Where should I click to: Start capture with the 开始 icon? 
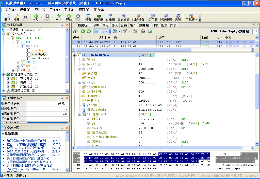(x=69, y=16)
